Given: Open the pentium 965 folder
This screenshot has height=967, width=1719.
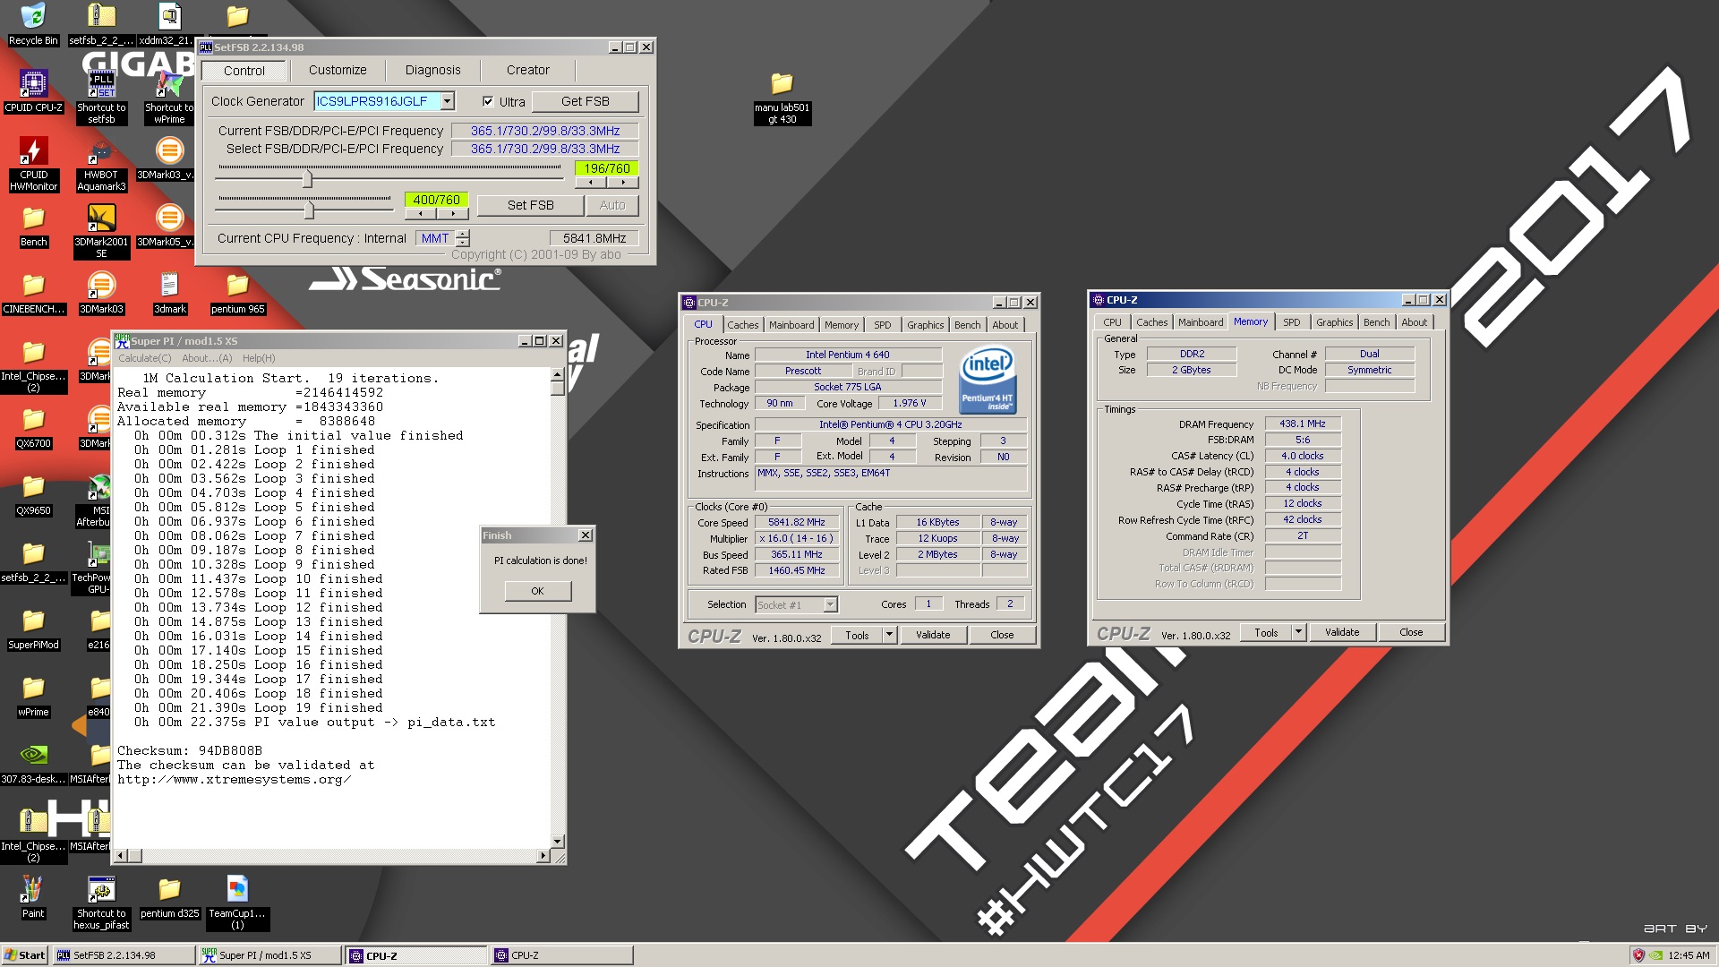Looking at the screenshot, I should click(237, 293).
